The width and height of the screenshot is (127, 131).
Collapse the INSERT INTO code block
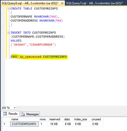tap(9, 33)
